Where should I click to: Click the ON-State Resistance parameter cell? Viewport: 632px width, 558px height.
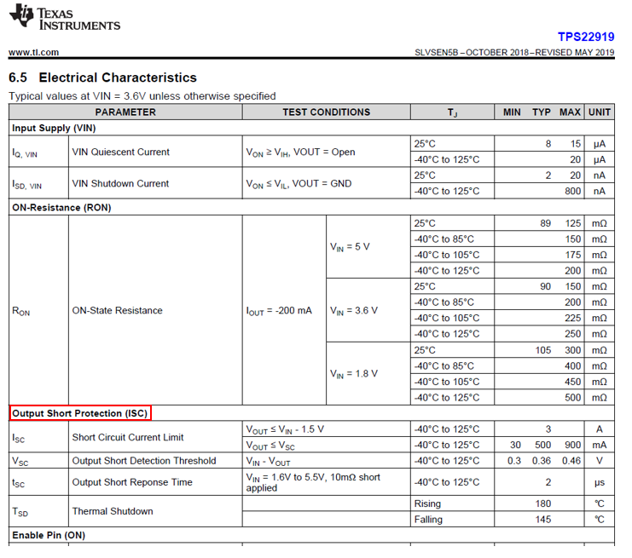pos(155,310)
